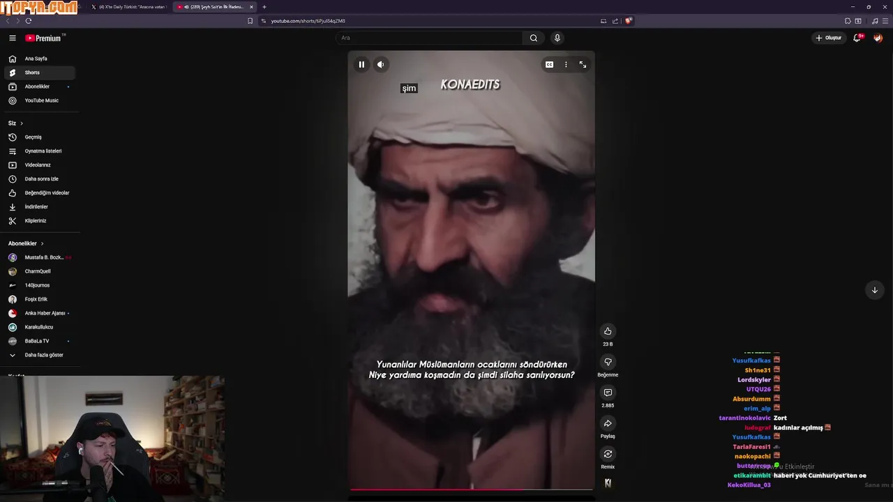Toggle the browser sidebar panel icon
This screenshot has height=502, width=893.
(x=858, y=21)
